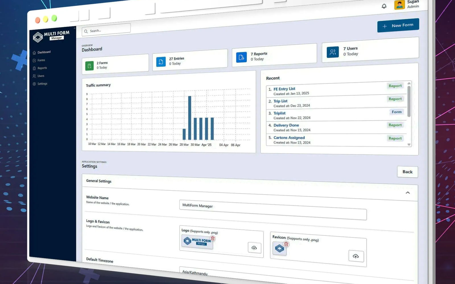Viewport: 455px width, 284px height.
Task: Click the Recent list scrollbar thumb
Action: pyautogui.click(x=409, y=101)
